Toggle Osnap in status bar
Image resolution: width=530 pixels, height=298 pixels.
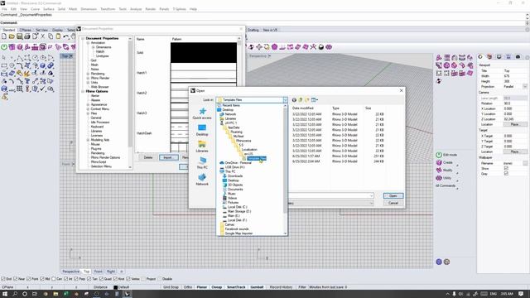tap(217, 287)
